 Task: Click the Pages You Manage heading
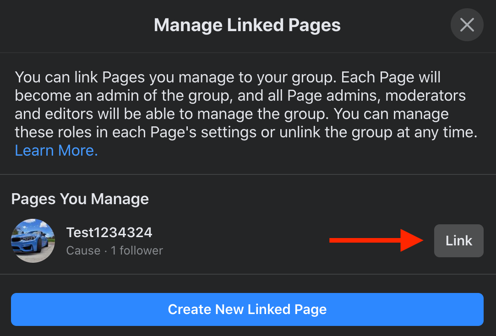(x=80, y=199)
